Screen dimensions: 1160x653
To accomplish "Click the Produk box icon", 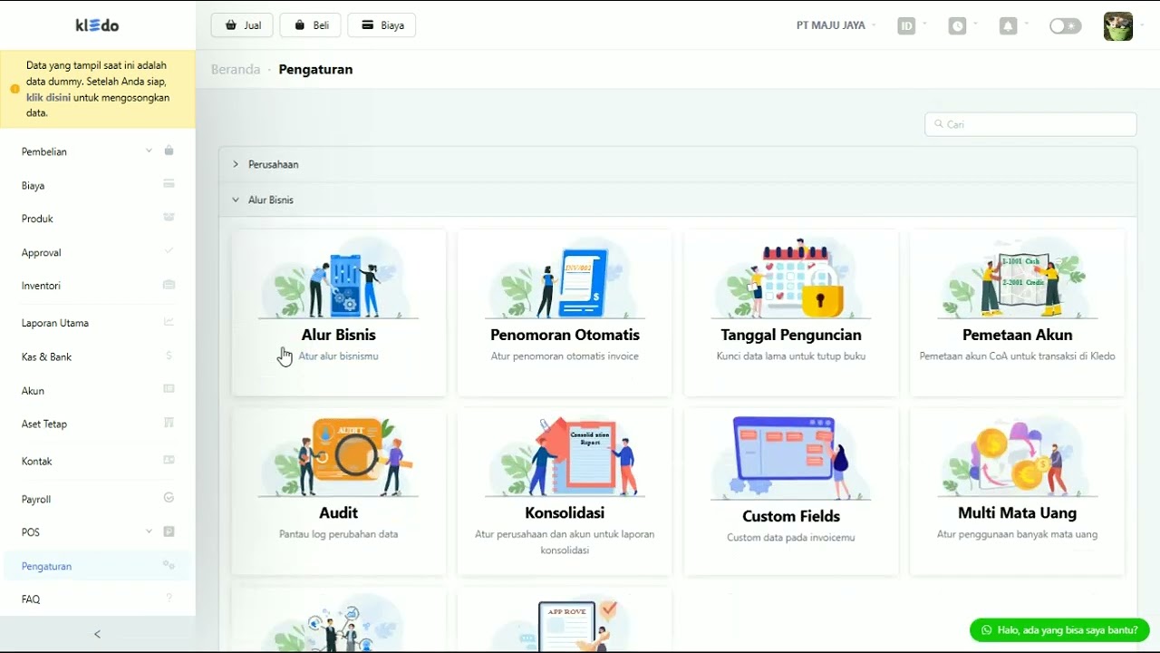I will [x=169, y=218].
